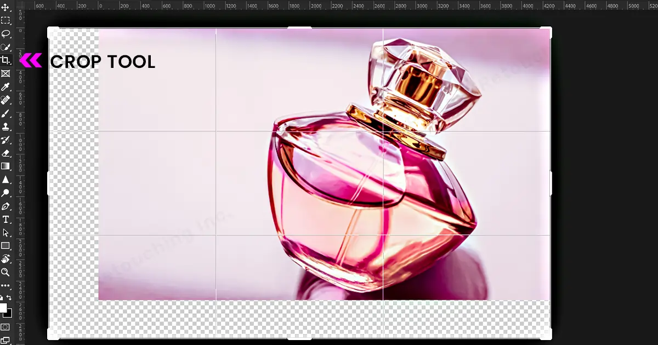
Task: Select the Clone Stamp tool
Action: click(x=5, y=127)
